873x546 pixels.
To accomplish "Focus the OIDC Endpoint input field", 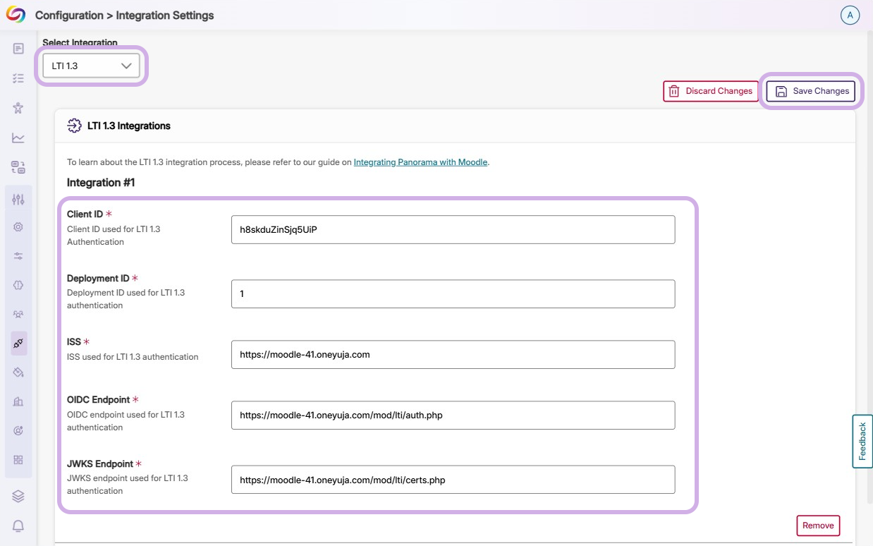I will pos(453,415).
